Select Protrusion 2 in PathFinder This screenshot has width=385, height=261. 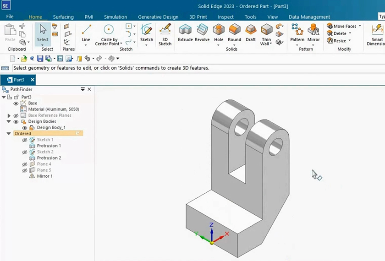click(49, 158)
